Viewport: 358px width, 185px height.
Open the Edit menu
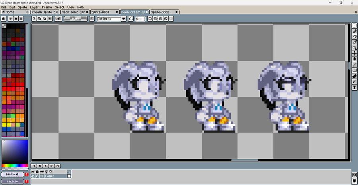12,7
